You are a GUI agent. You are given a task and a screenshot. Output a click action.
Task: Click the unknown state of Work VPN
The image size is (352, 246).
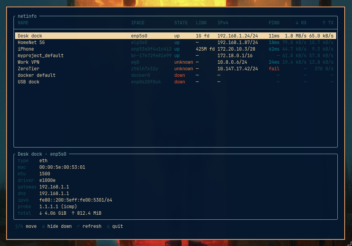(x=184, y=62)
